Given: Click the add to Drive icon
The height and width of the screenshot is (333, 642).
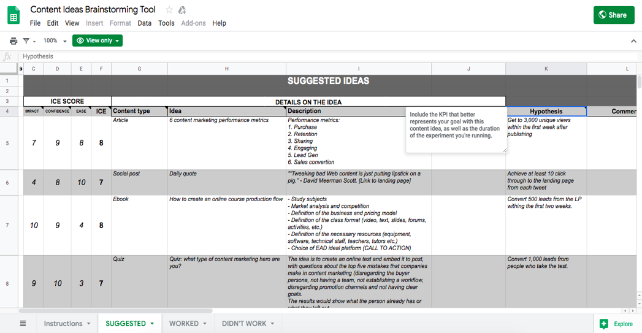Looking at the screenshot, I should pyautogui.click(x=182, y=10).
